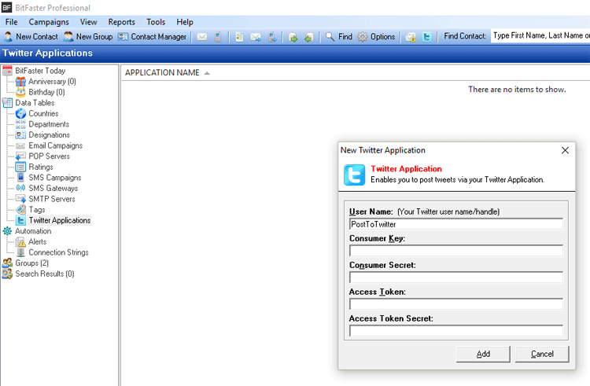
Task: Click the New Contact toolbar button
Action: coord(31,37)
